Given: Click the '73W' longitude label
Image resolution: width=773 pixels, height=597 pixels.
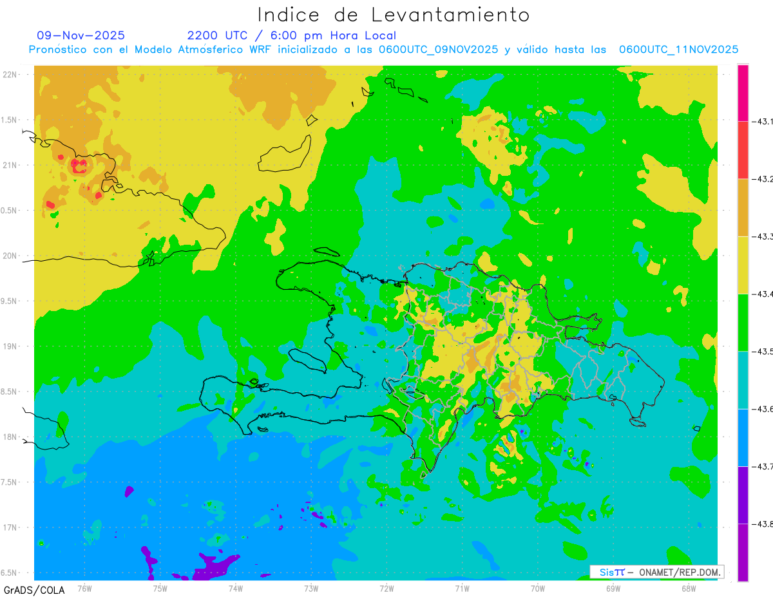Looking at the screenshot, I should pos(311,589).
